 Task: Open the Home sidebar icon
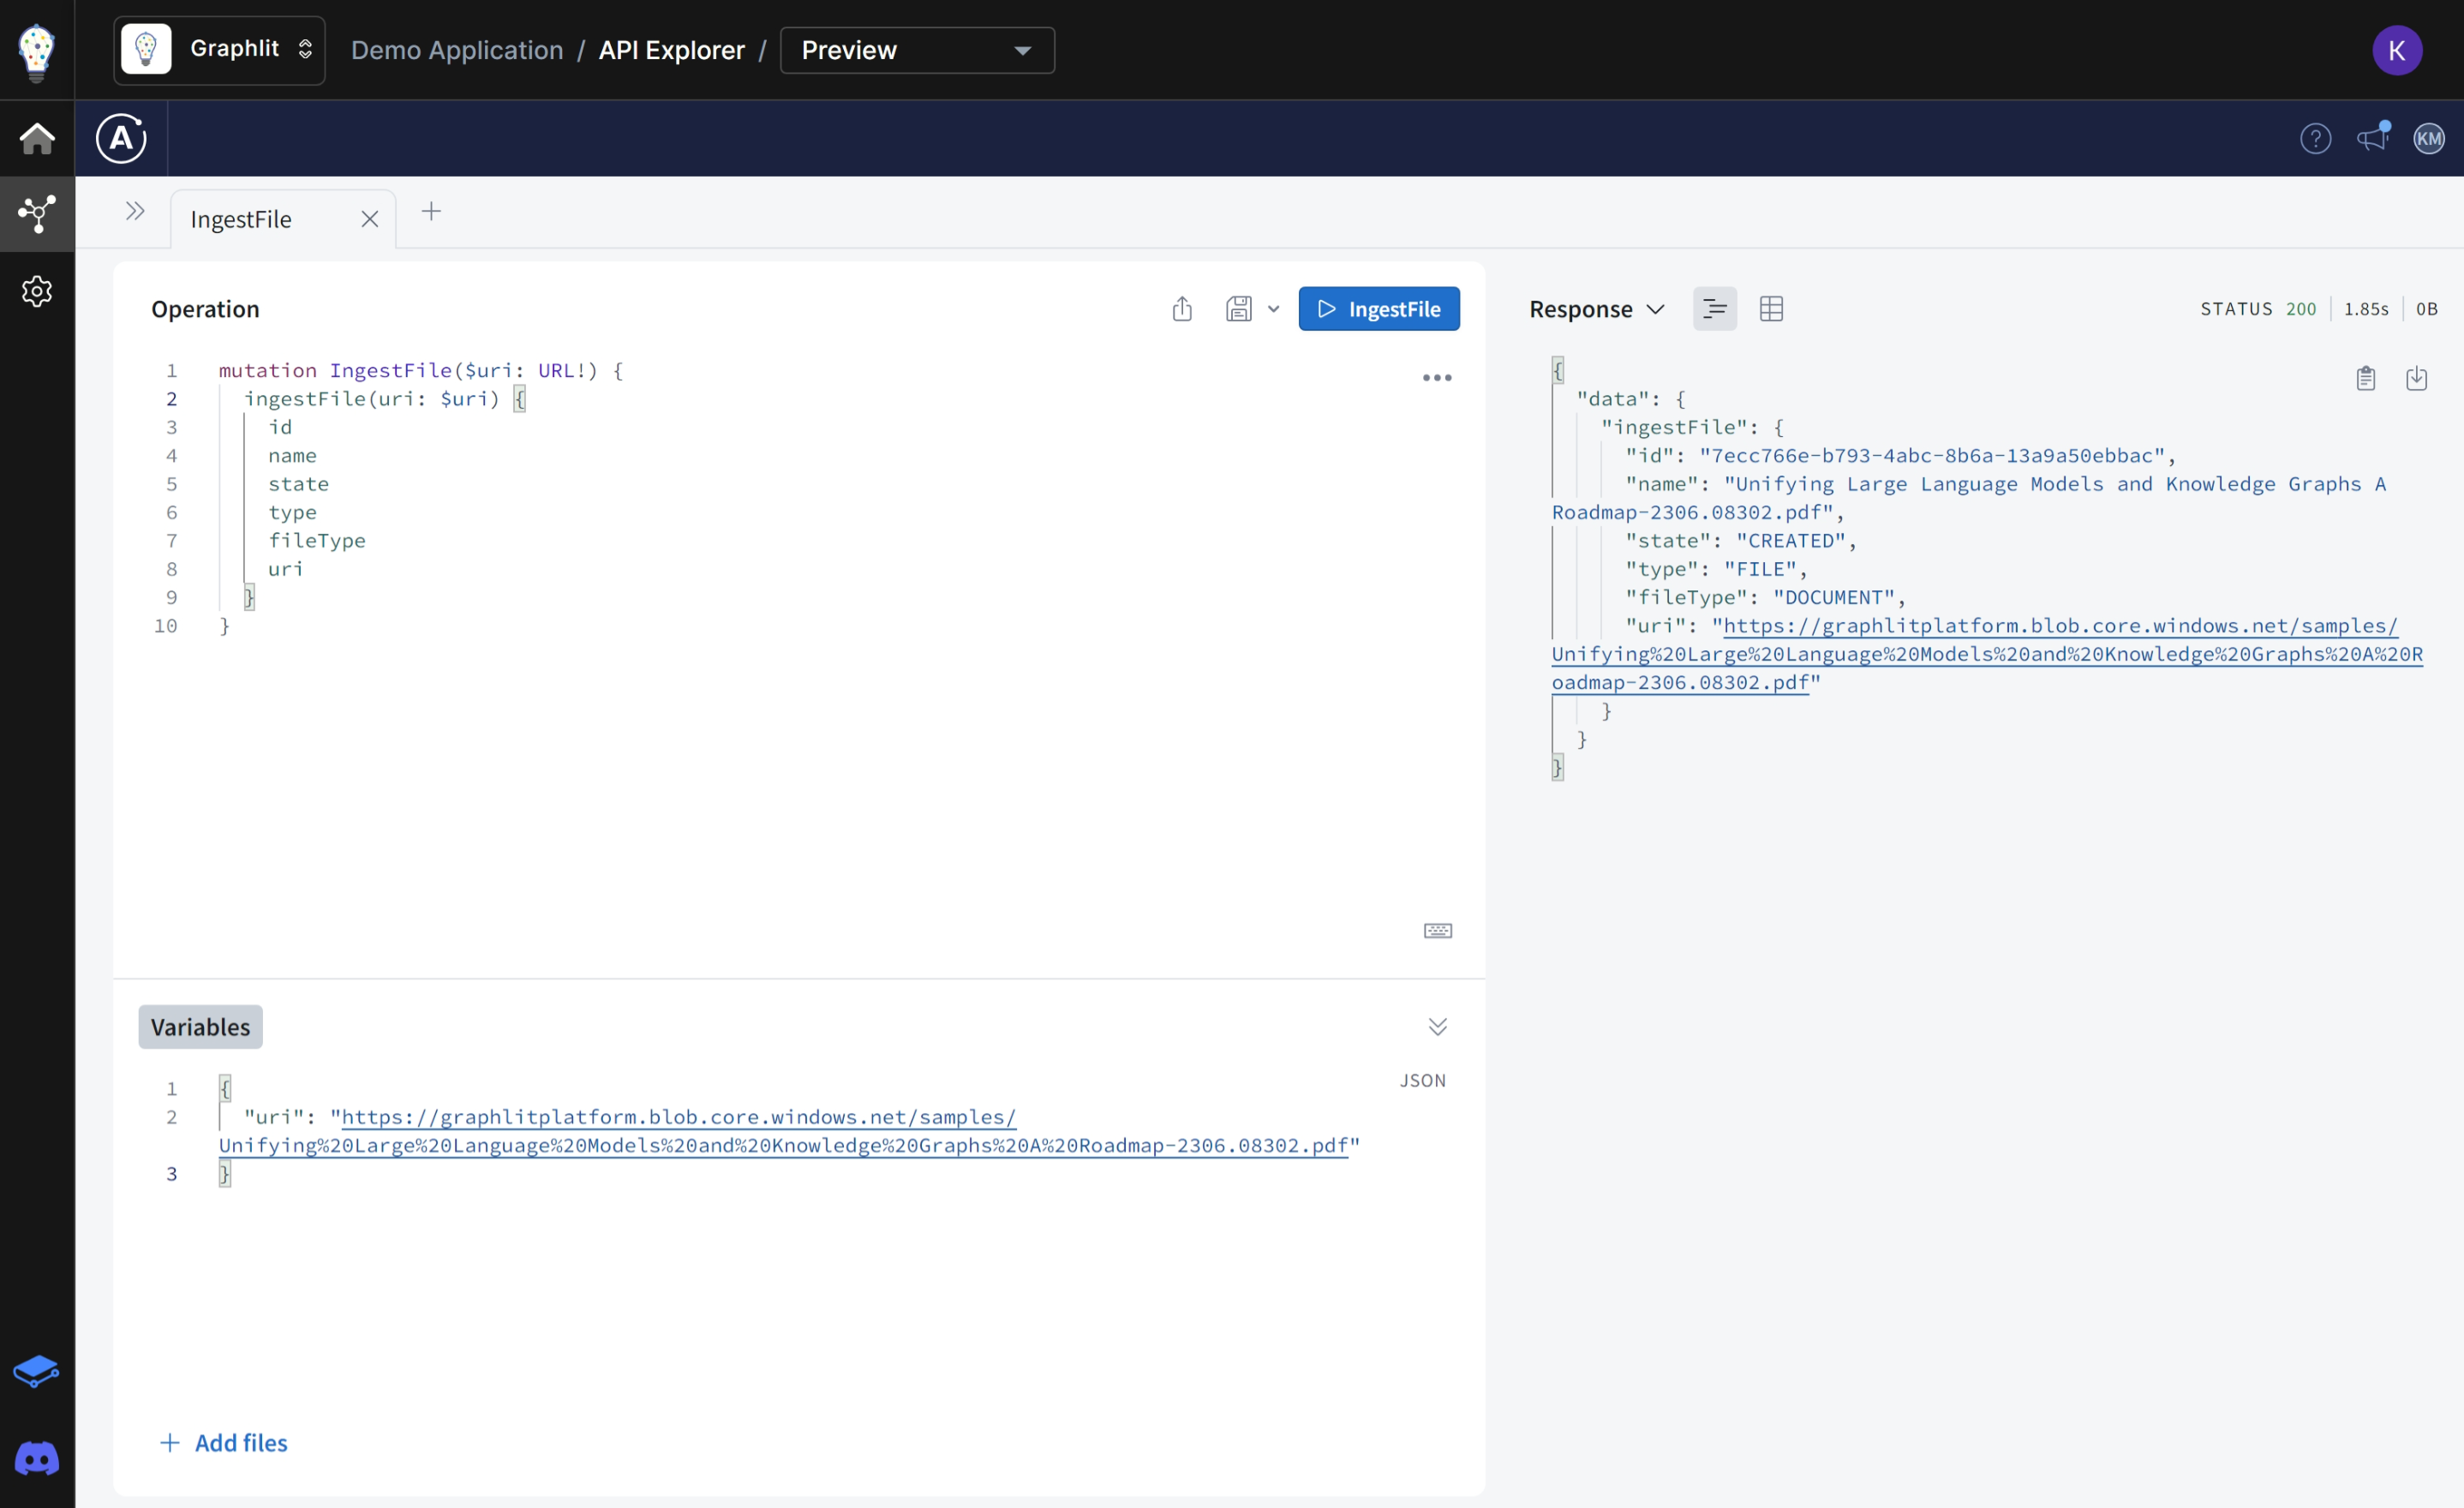(37, 138)
